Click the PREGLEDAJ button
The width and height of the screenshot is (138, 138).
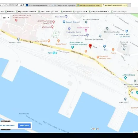(24, 126)
